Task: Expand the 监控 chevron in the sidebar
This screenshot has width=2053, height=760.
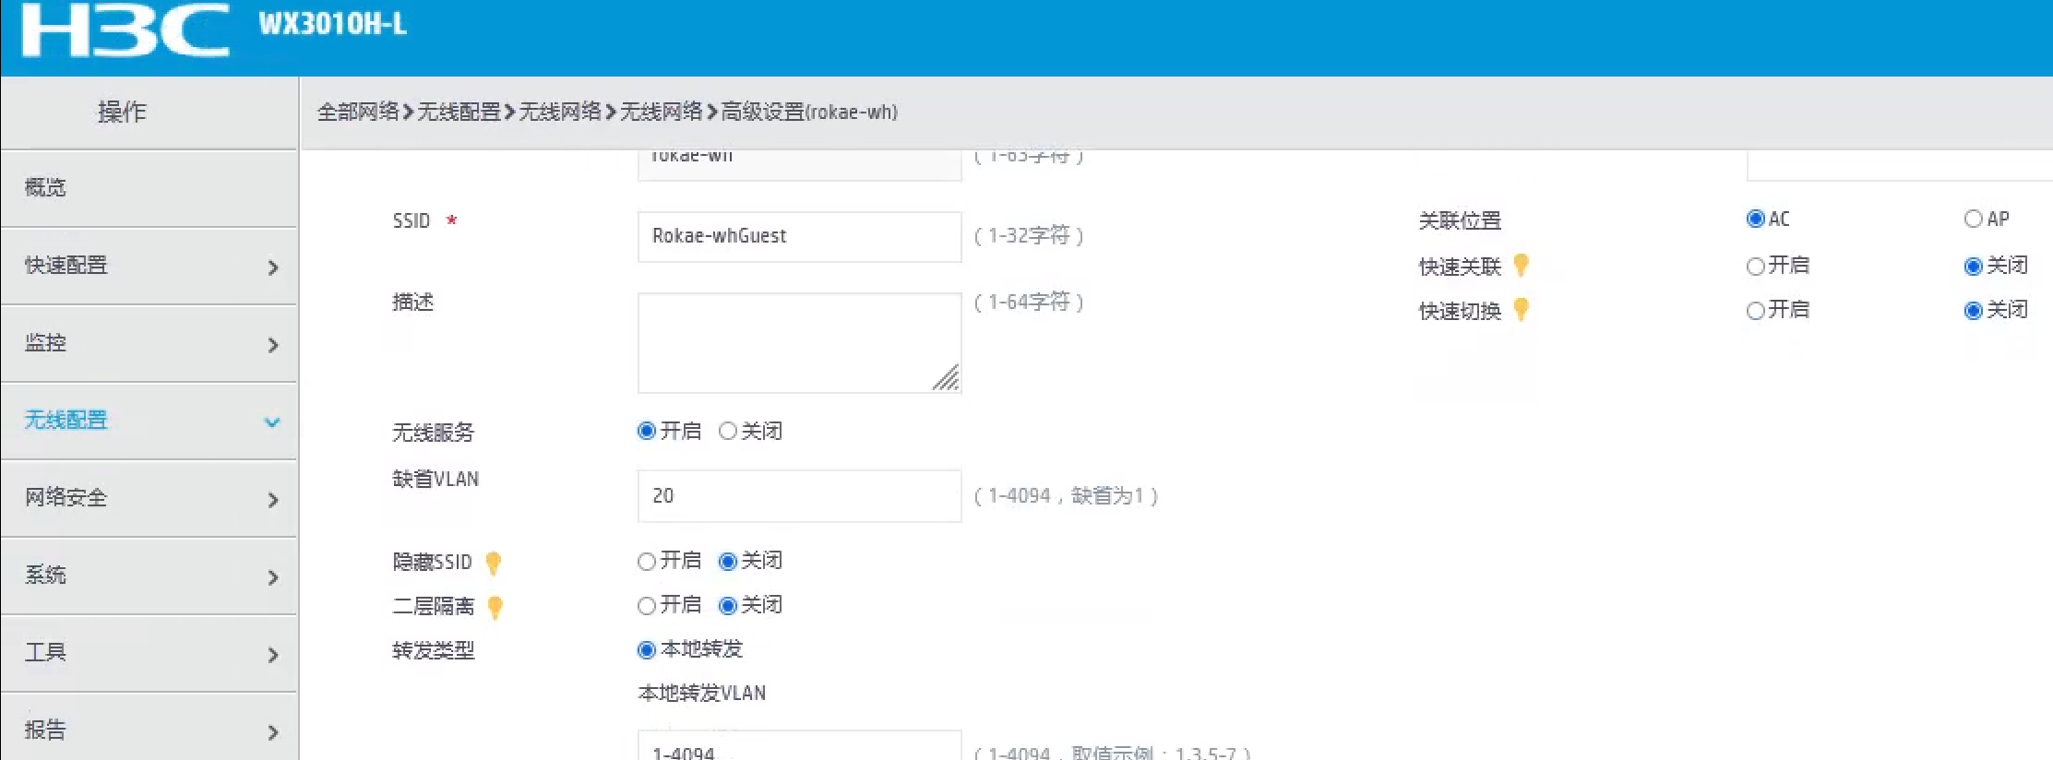Action: click(x=272, y=345)
